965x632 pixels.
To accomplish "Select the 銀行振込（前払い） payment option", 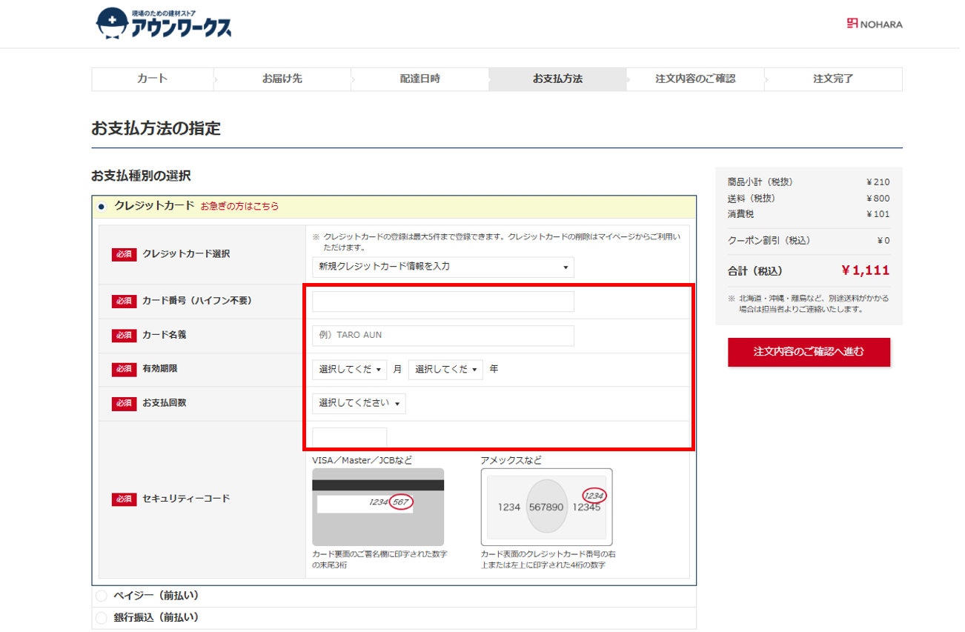I will (102, 617).
